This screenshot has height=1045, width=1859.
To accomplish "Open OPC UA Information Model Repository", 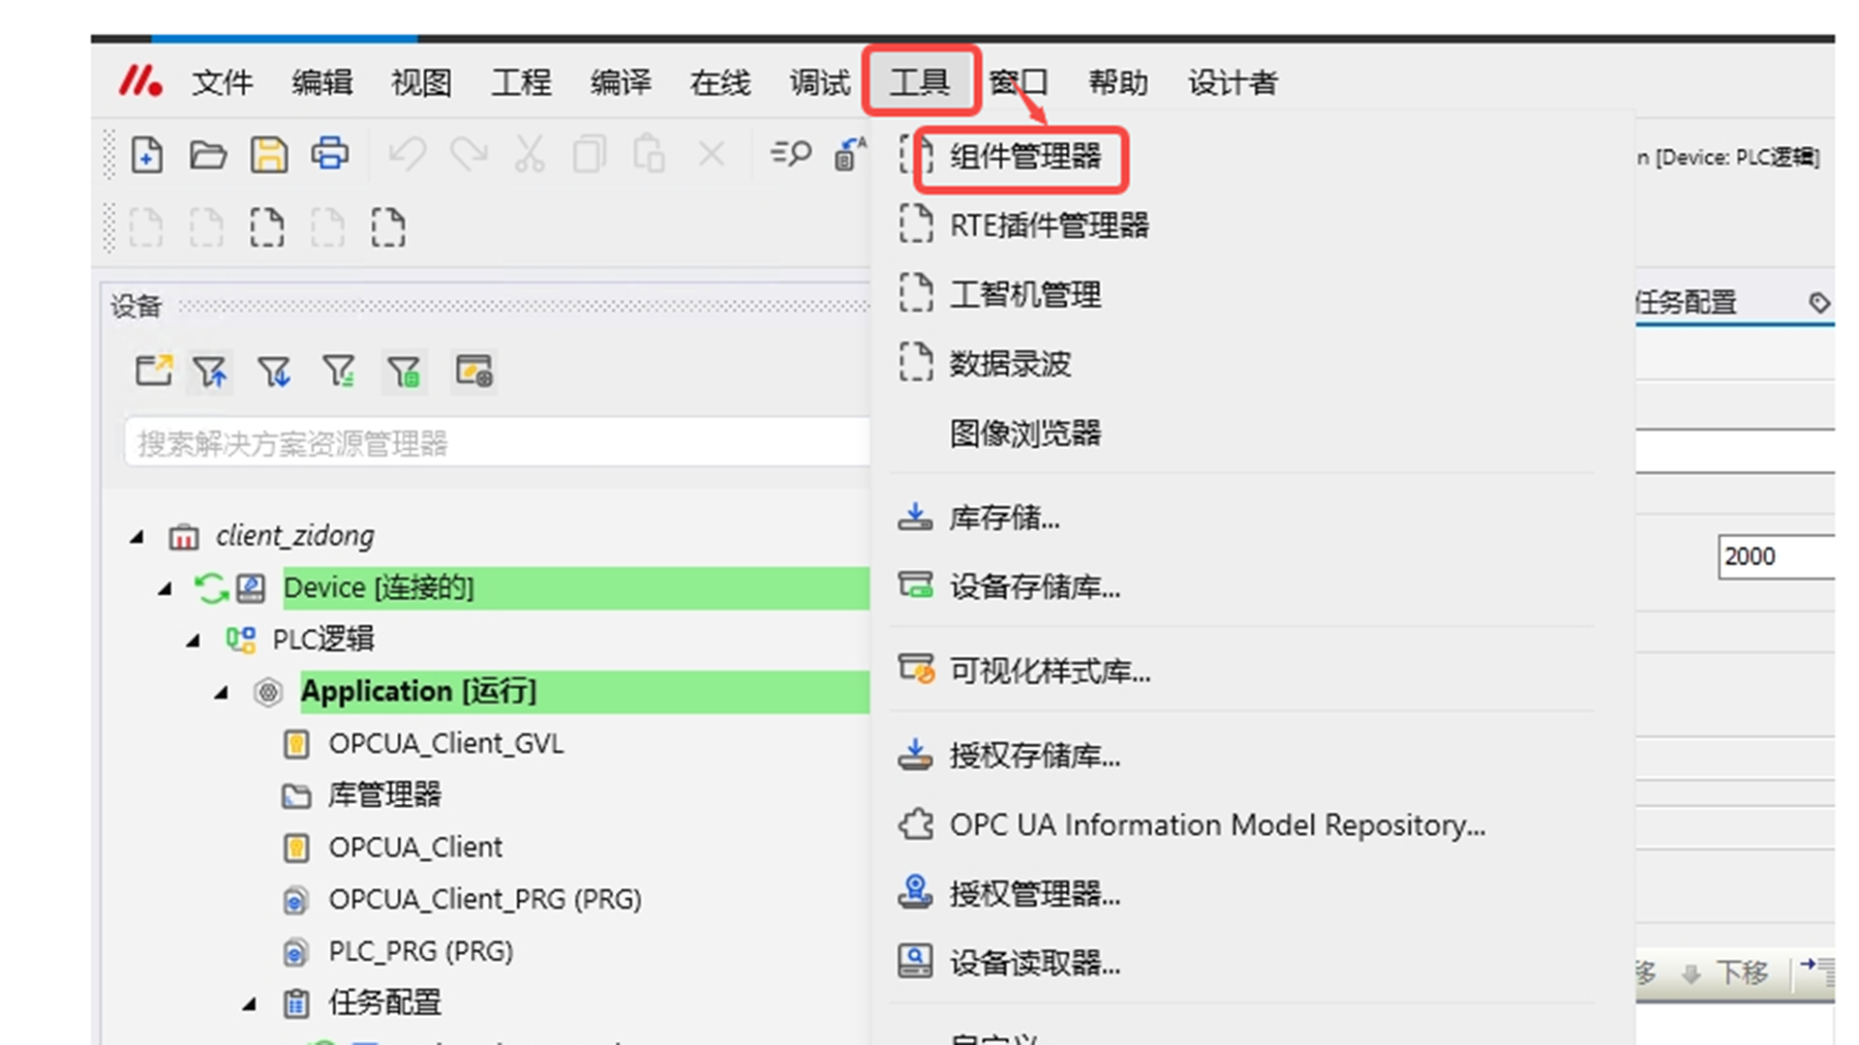I will pyautogui.click(x=1216, y=825).
